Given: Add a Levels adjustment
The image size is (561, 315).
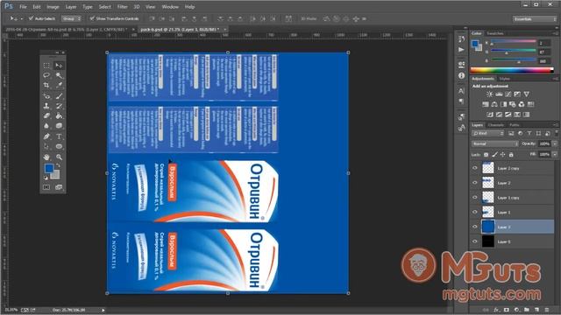Looking at the screenshot, I should 499,94.
